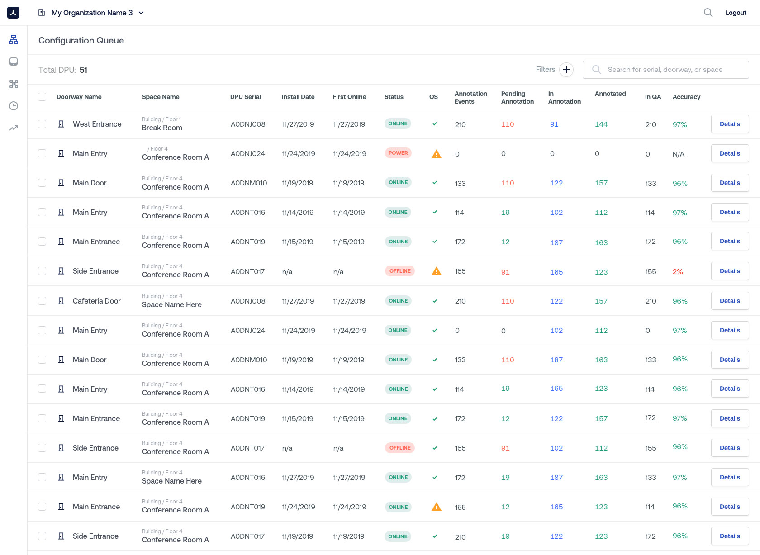Open the hierarchy network icon in sidebar
Screen dimensions: 760x555
(x=14, y=40)
